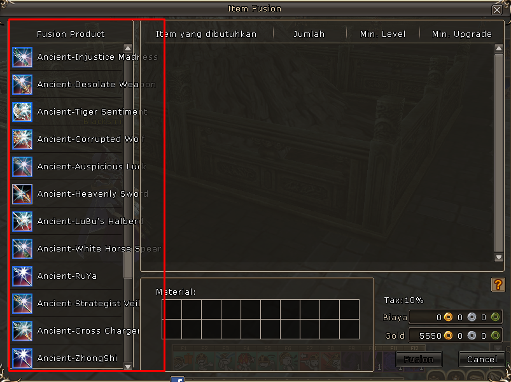The width and height of the screenshot is (511, 382).
Task: Click the Jumlah column header
Action: pos(309,34)
